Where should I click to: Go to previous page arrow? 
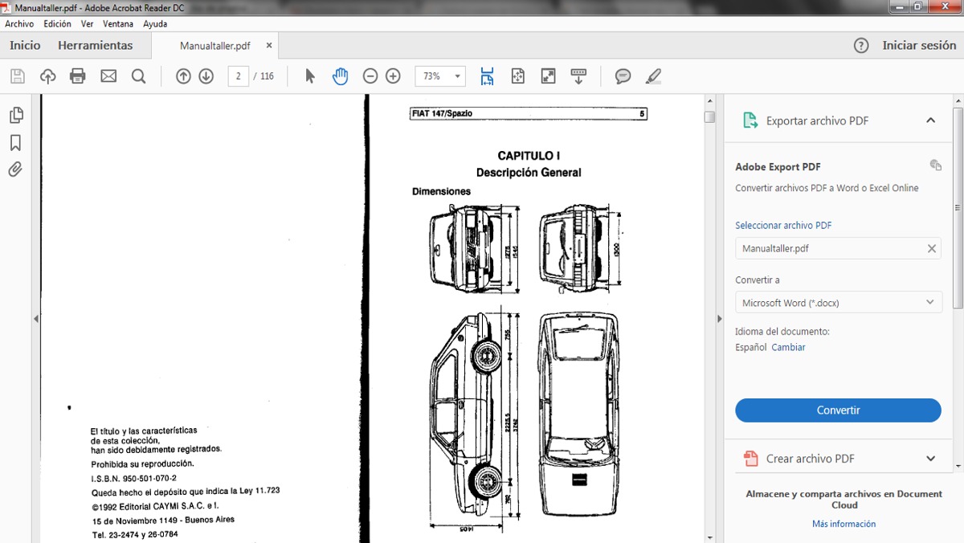[x=183, y=76]
